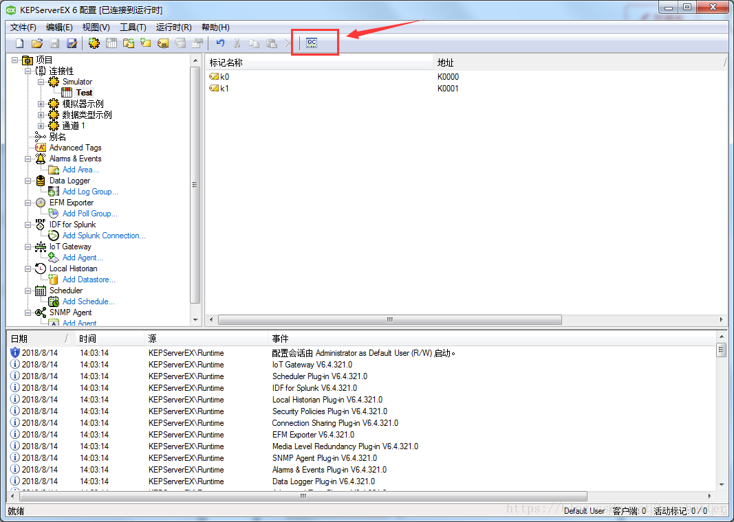734x522 pixels.
Task: Sort tags by 地址 column header
Action: 581,63
